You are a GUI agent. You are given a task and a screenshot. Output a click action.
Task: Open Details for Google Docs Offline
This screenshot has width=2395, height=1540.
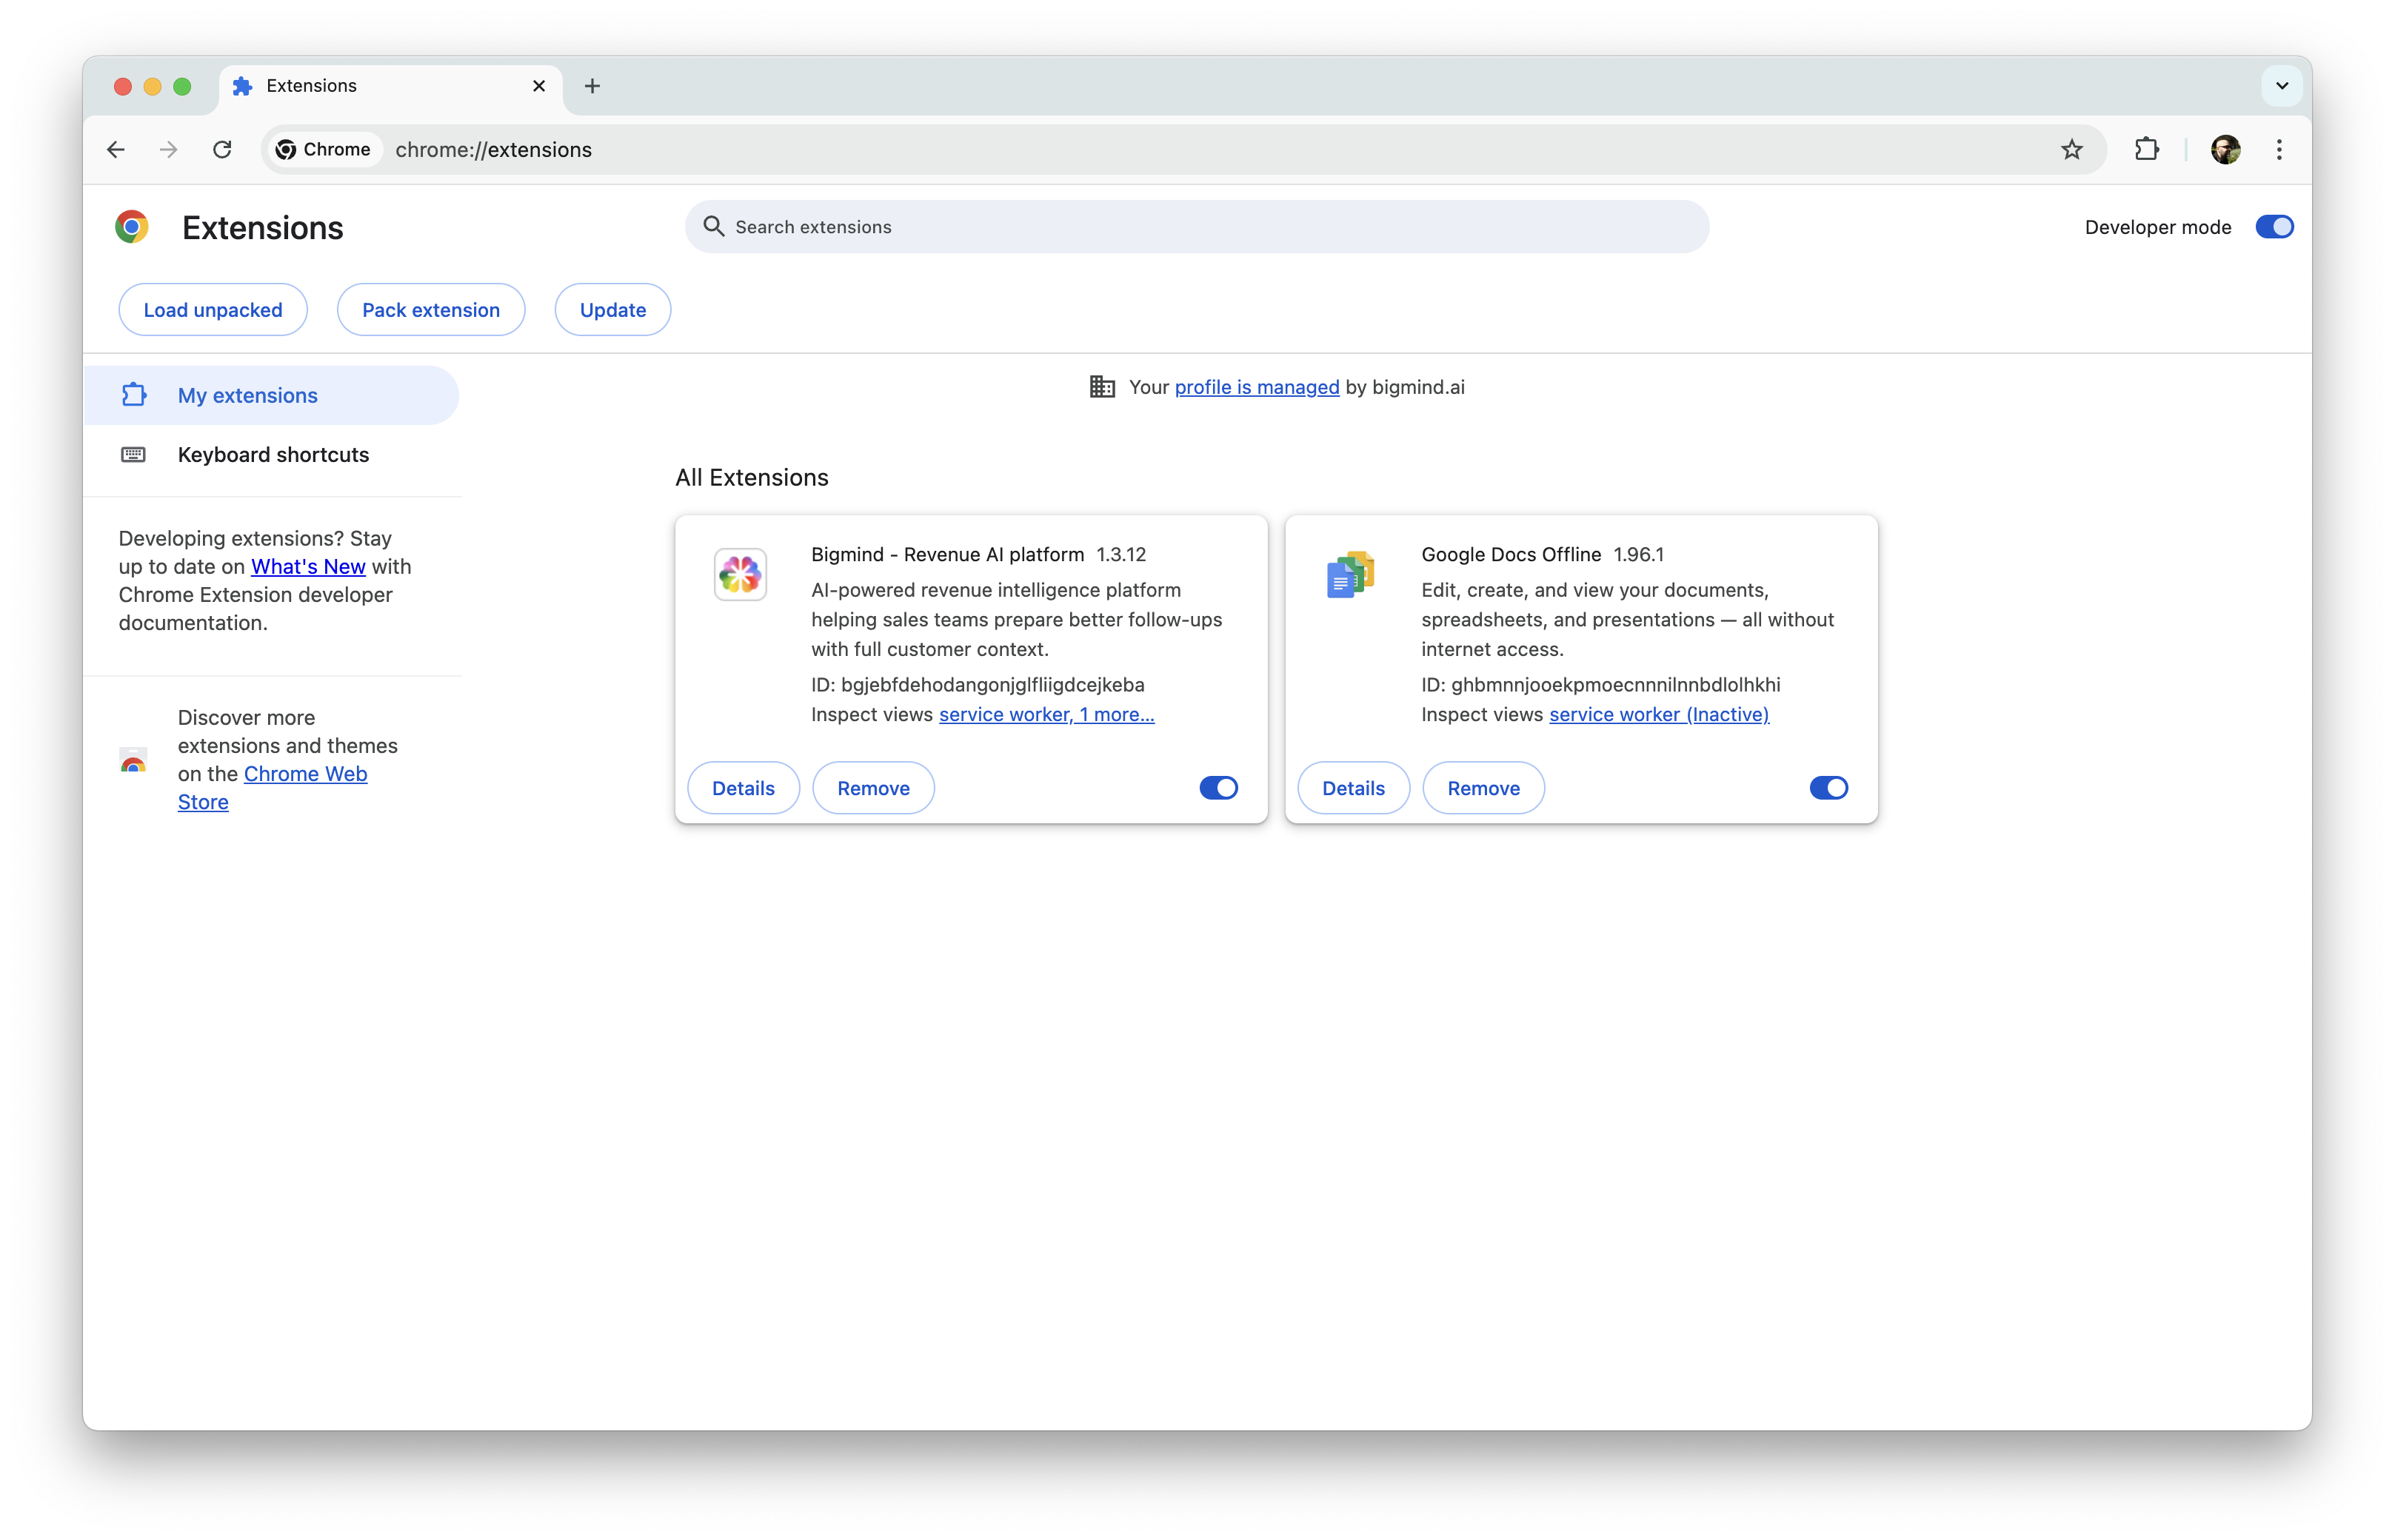(1353, 788)
